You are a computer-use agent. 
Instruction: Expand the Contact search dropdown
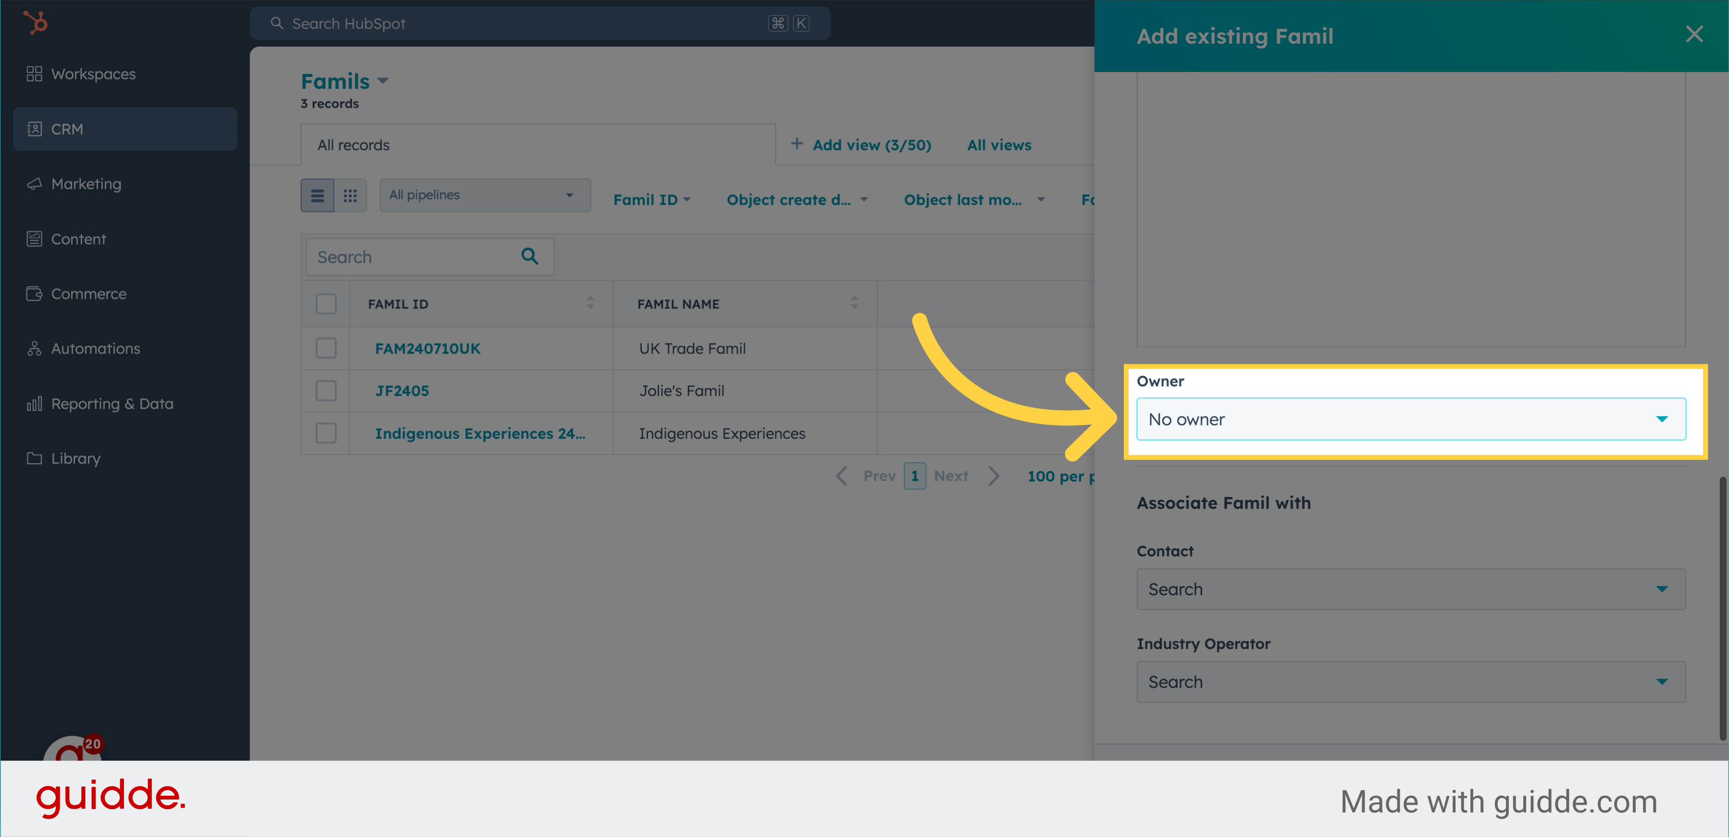pyautogui.click(x=1410, y=589)
